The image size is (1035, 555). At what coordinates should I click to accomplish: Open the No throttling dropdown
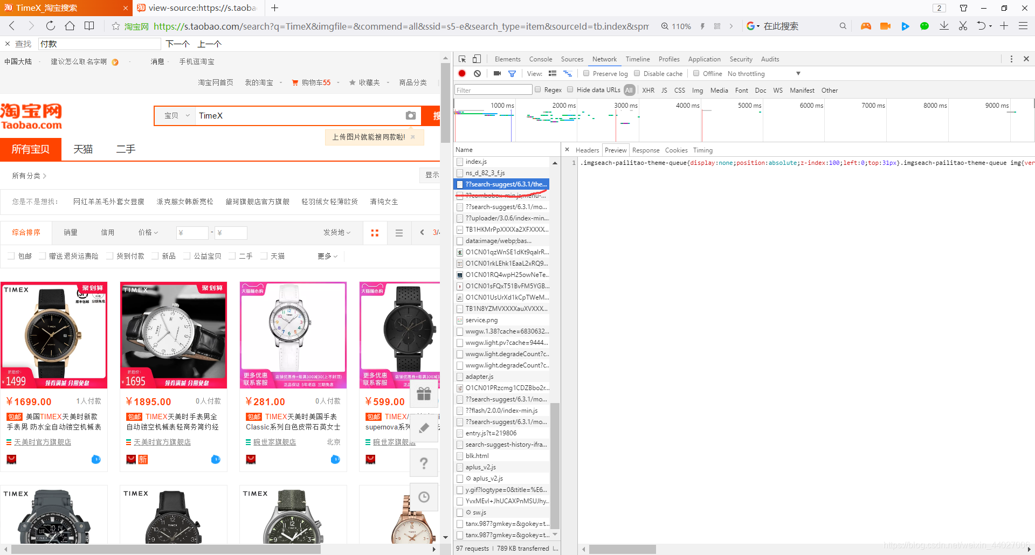pyautogui.click(x=764, y=74)
